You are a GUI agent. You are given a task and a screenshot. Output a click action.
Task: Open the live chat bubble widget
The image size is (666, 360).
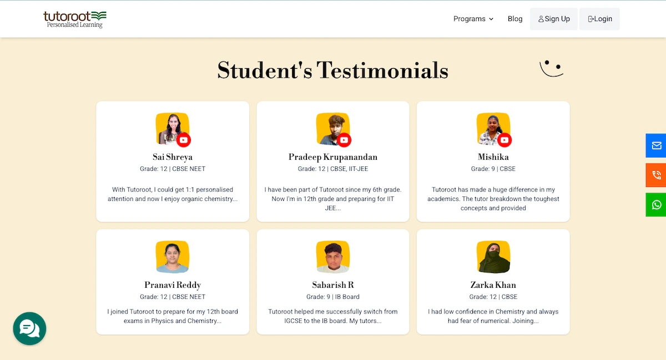point(29,328)
